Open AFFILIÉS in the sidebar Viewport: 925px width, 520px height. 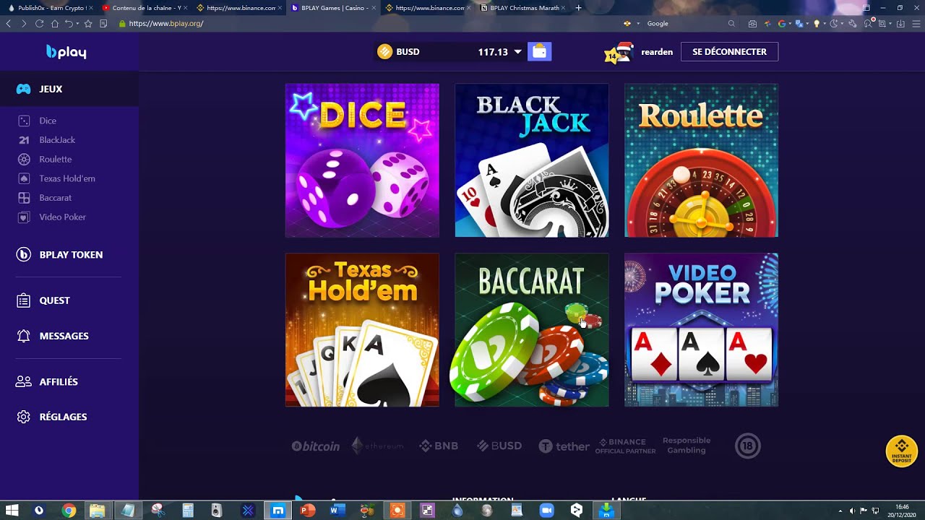[59, 382]
